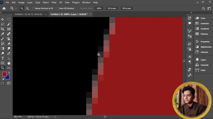
Task: Swap foreground and background colors
Action: point(9,73)
